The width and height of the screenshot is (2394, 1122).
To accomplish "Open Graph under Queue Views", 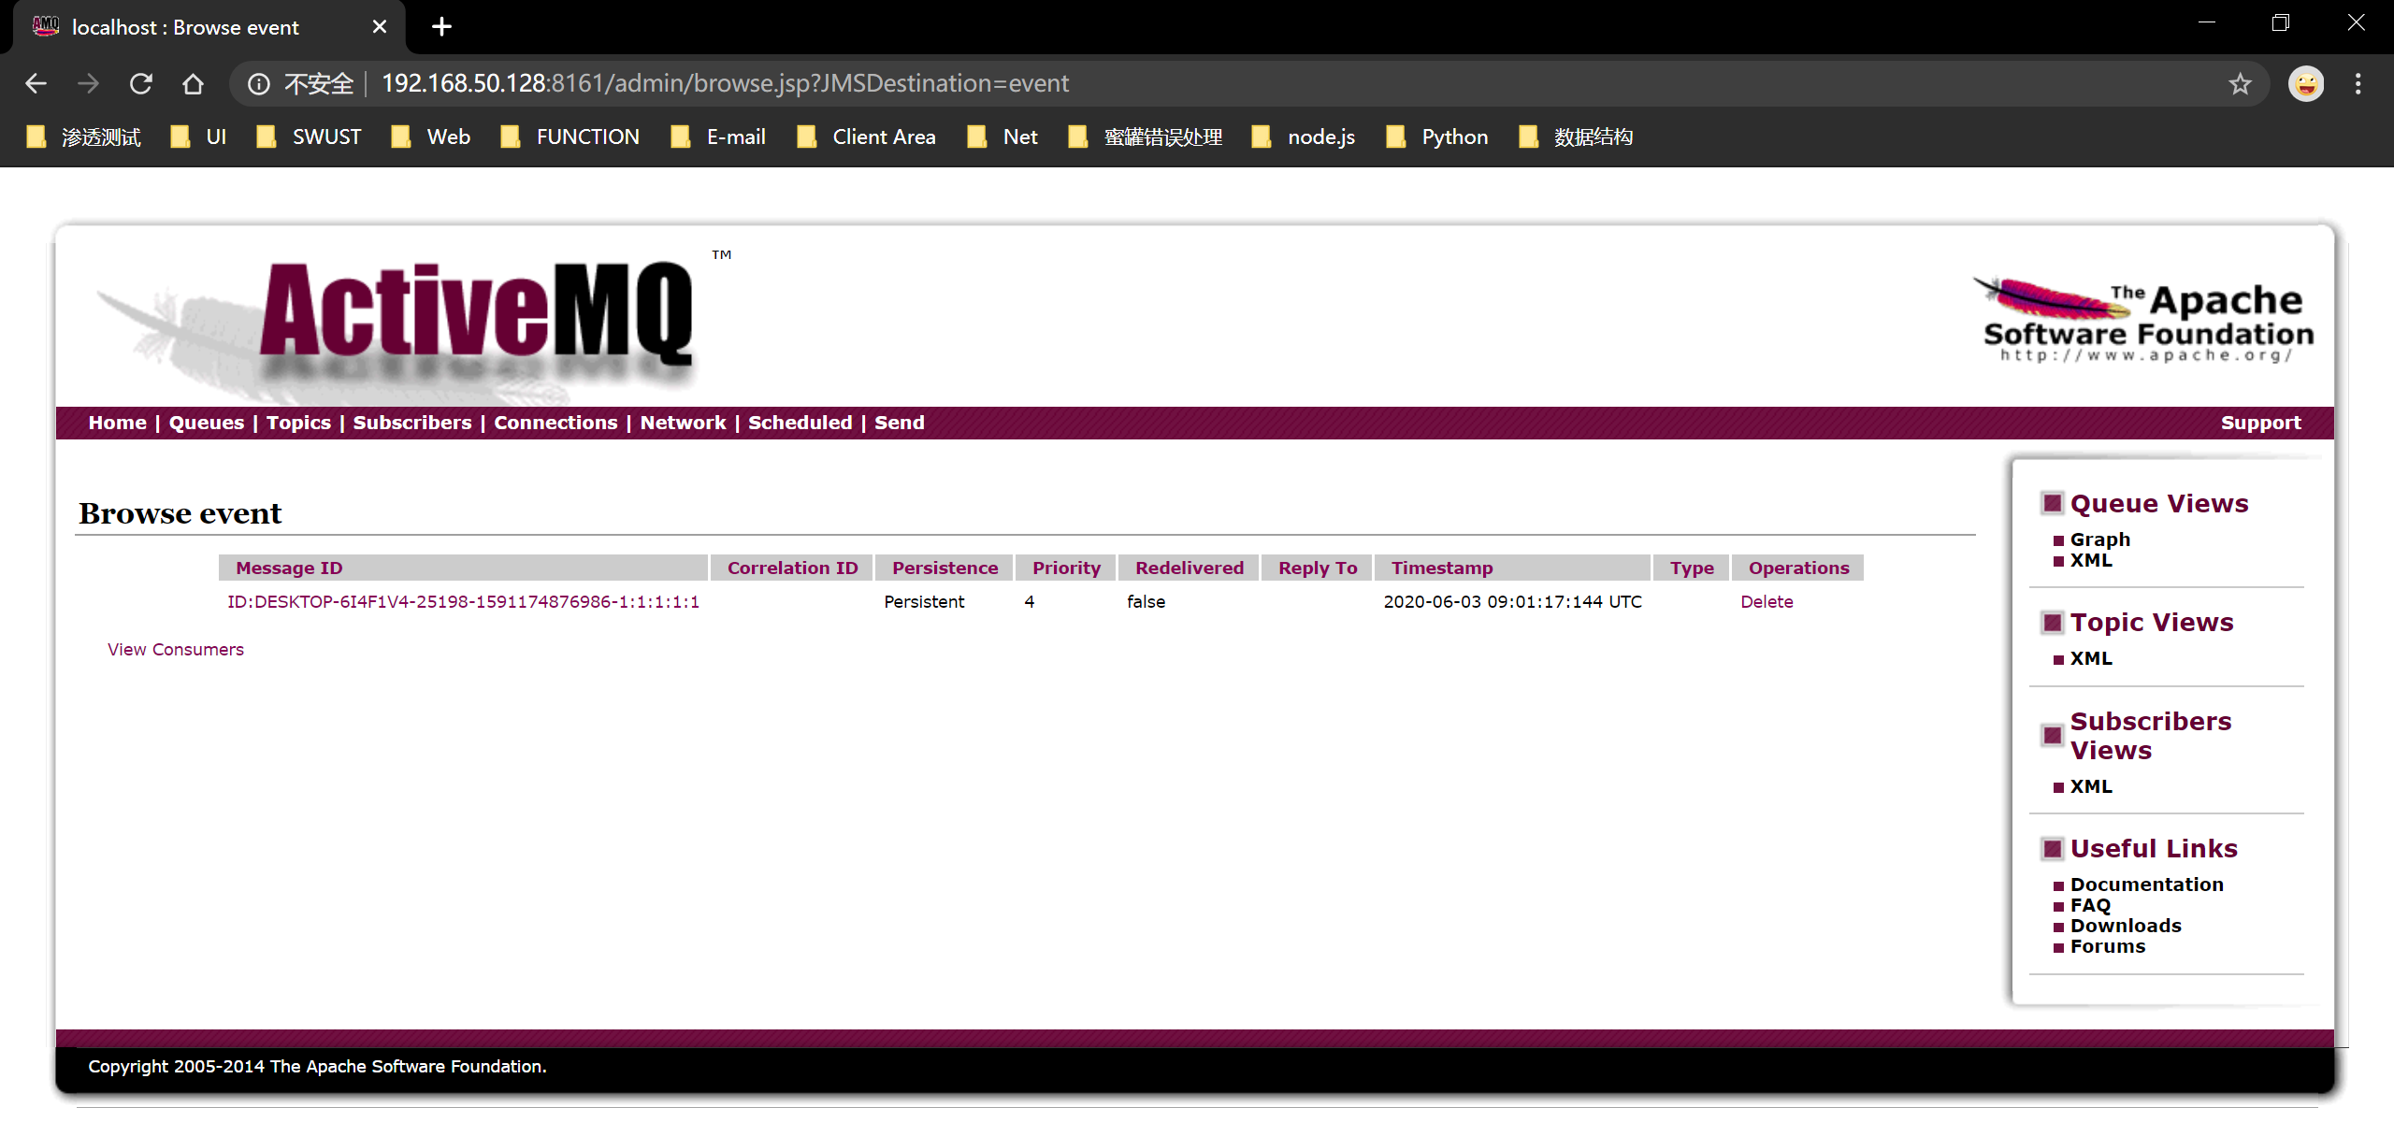I will (2099, 539).
